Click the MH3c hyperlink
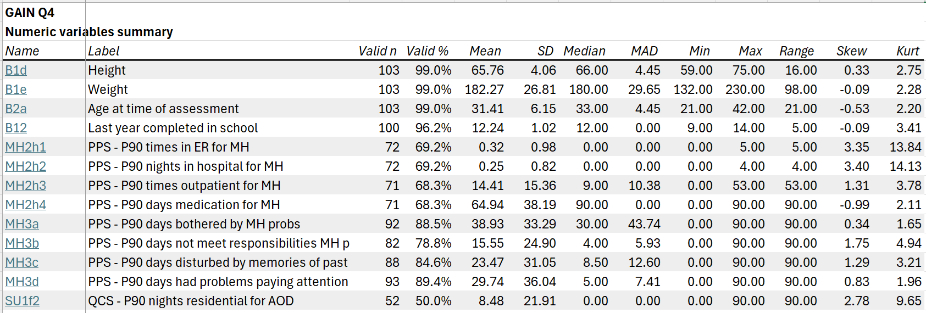This screenshot has height=313, width=926. pos(22,262)
